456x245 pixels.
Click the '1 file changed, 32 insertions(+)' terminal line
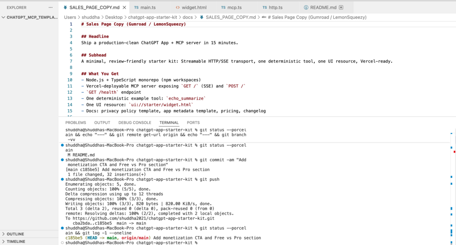tap(107, 174)
